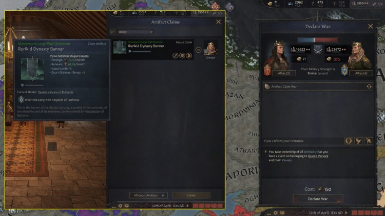Click the blue Ruthenia coat of arms shield
Image resolution: width=385 pixels, height=216 pixels.
tap(344, 71)
